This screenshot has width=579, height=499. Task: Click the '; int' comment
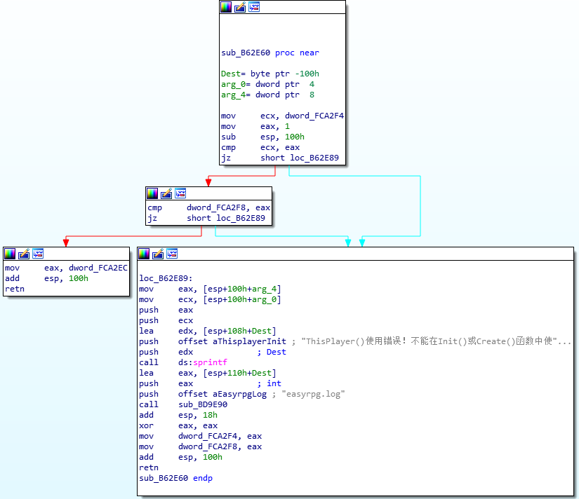click(269, 383)
